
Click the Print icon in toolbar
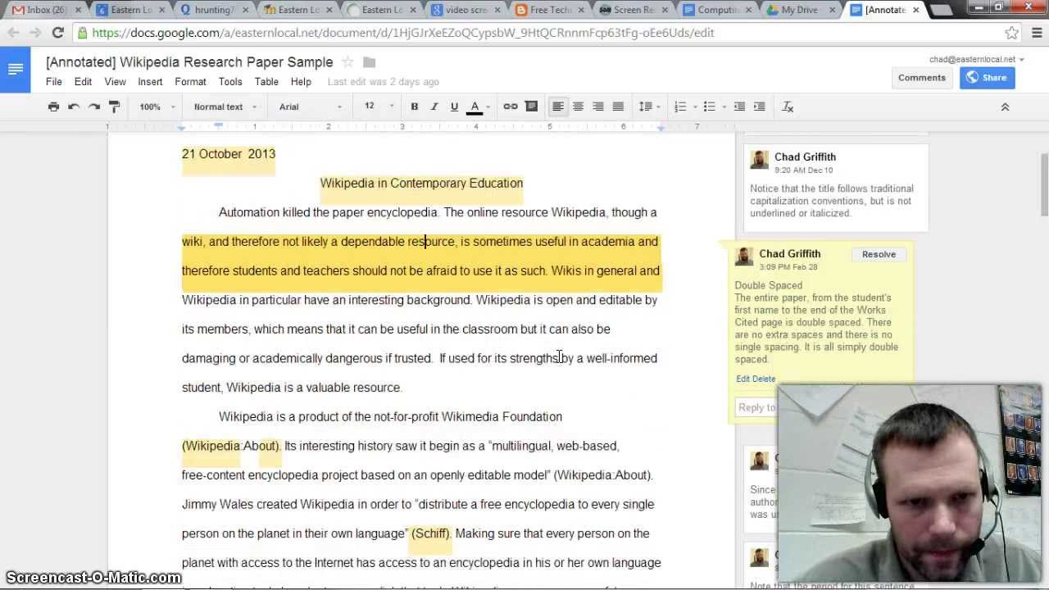pyautogui.click(x=53, y=107)
